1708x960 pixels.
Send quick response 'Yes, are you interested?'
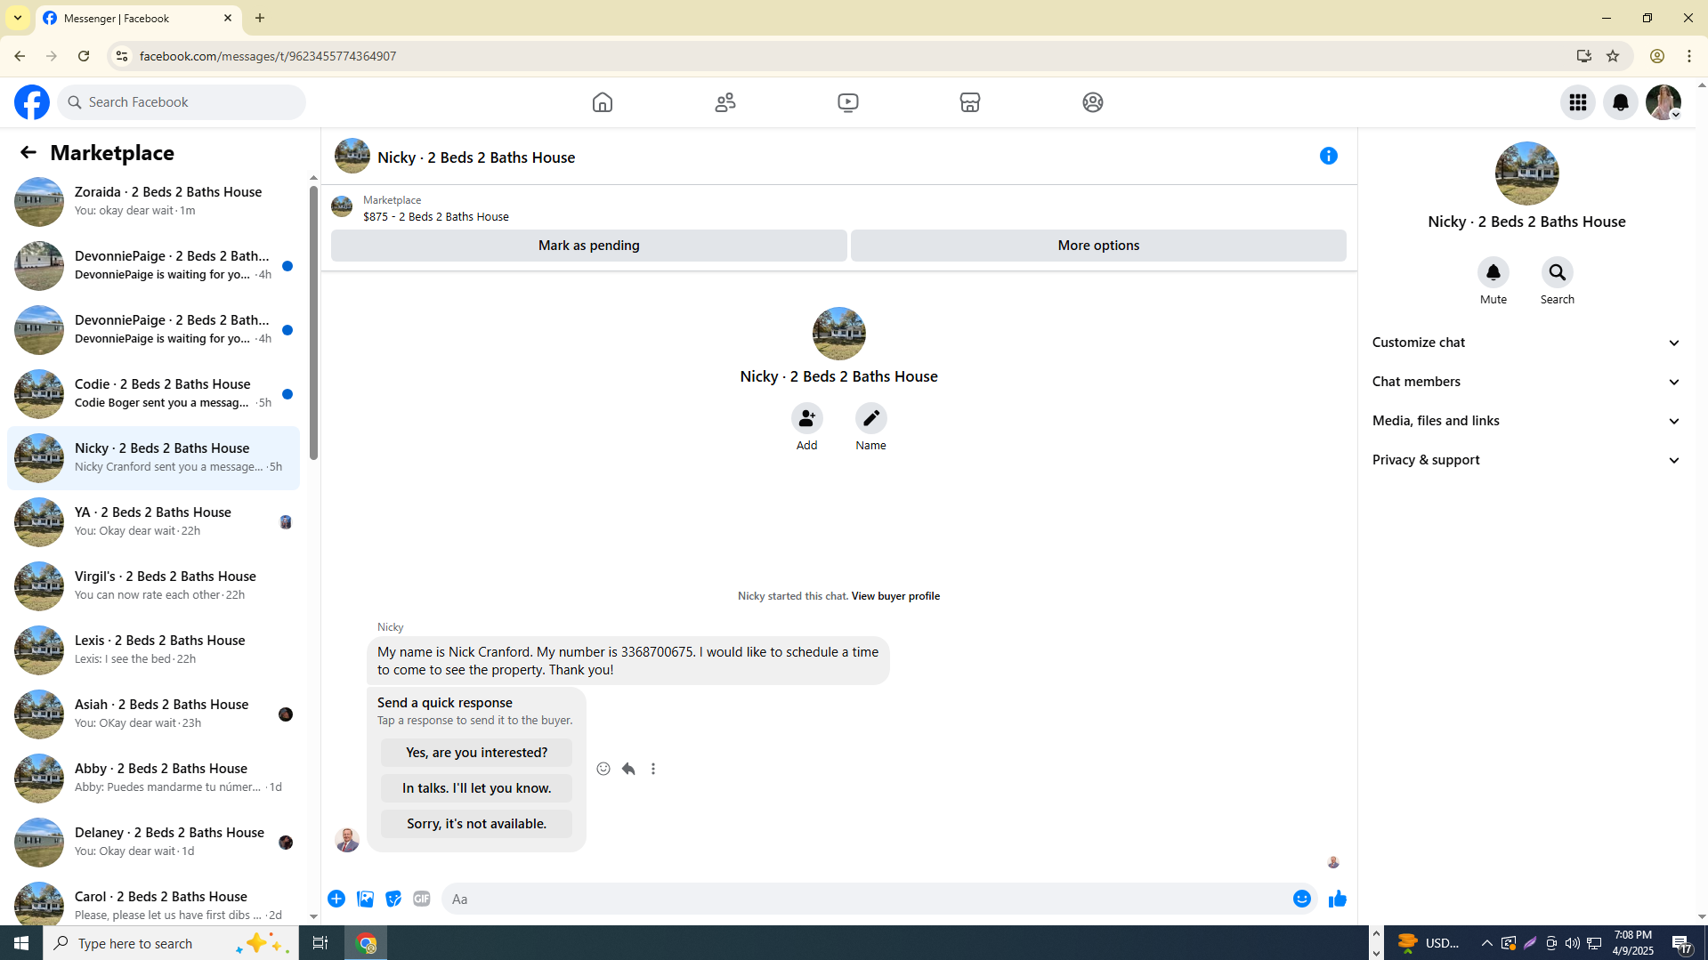pos(476,753)
